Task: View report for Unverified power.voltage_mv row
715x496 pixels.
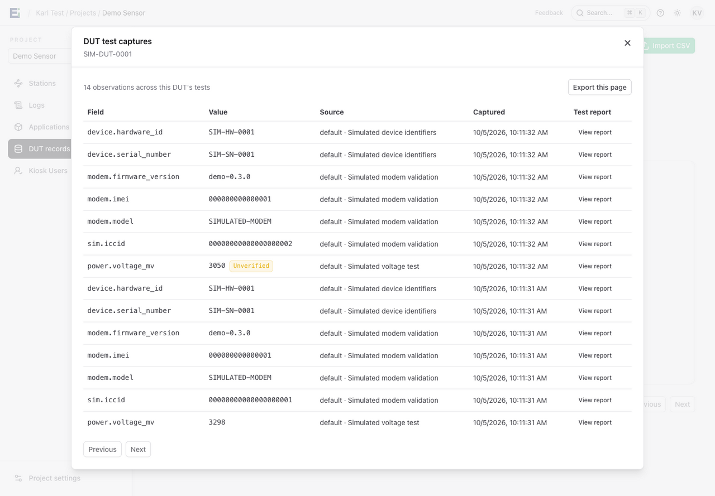Action: click(x=595, y=266)
